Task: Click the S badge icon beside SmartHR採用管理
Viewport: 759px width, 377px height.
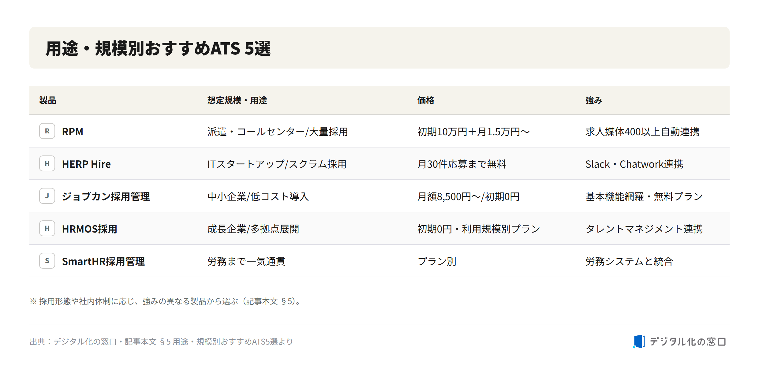Action: click(47, 261)
